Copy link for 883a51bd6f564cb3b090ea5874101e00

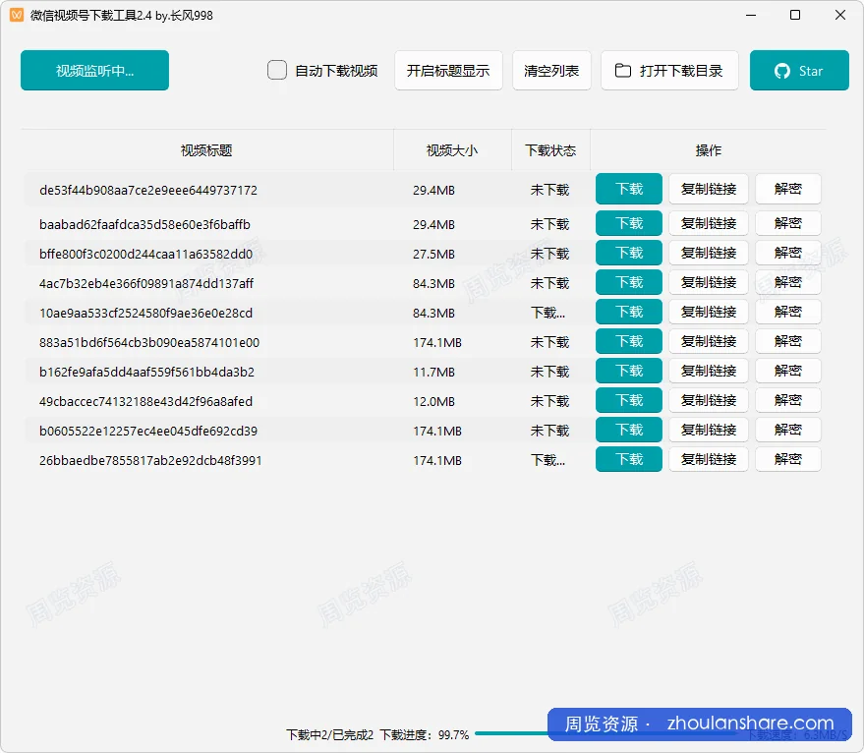(709, 341)
